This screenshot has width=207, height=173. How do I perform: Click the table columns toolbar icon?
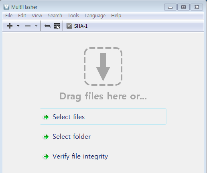(x=57, y=26)
